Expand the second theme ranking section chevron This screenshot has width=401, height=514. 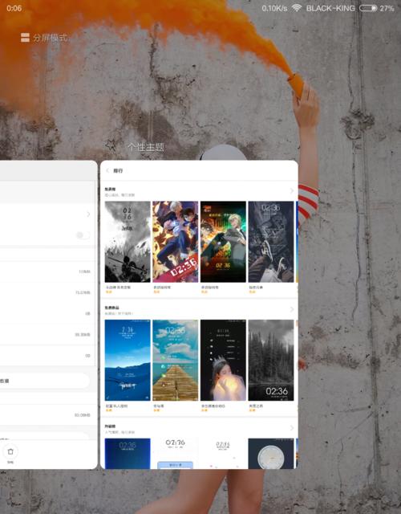click(291, 310)
